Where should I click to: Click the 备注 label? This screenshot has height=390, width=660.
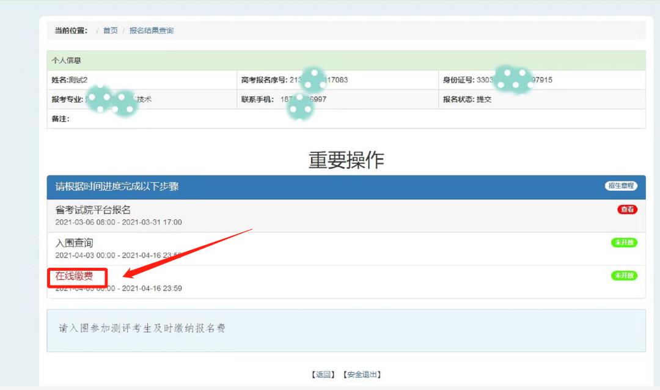click(x=60, y=119)
